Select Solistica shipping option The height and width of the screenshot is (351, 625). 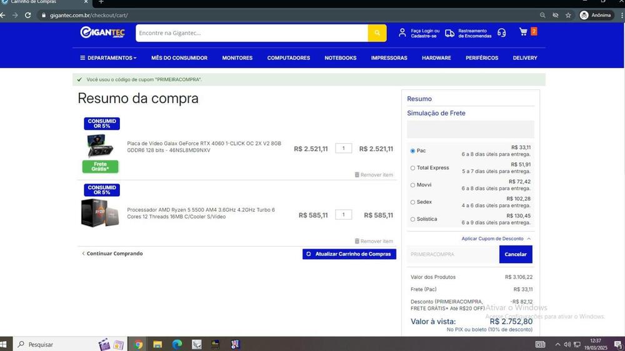[412, 219]
